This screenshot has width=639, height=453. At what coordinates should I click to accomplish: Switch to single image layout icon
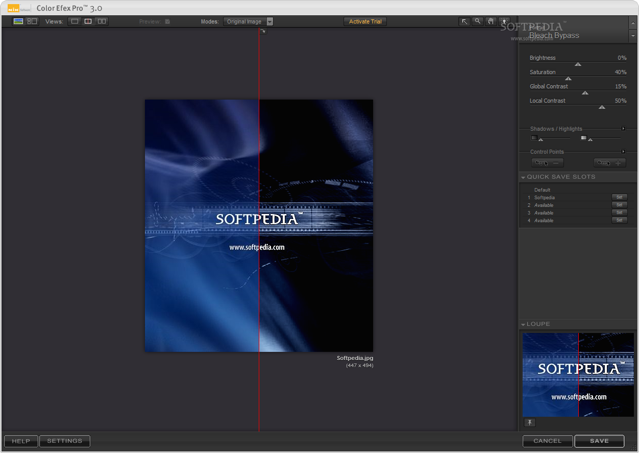click(18, 21)
